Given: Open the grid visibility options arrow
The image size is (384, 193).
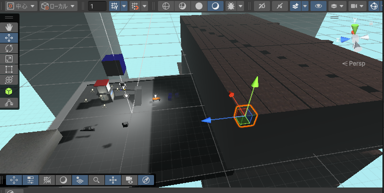Looking at the screenshot, I should pos(124,6).
